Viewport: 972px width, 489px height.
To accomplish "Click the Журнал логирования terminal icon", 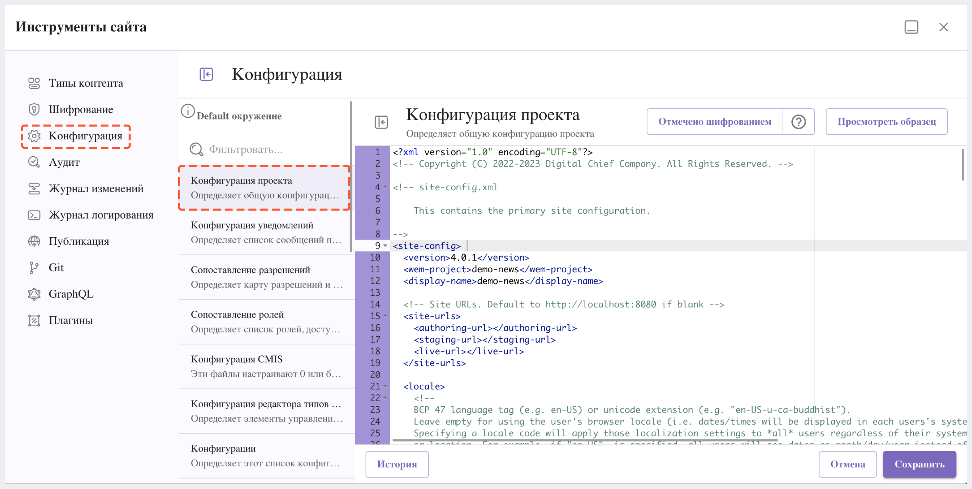I will click(34, 215).
